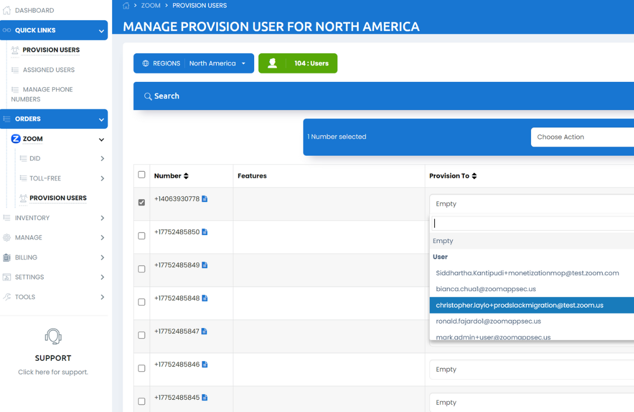Toggle the select-all header checkbox
The image size is (634, 412).
pos(142,175)
